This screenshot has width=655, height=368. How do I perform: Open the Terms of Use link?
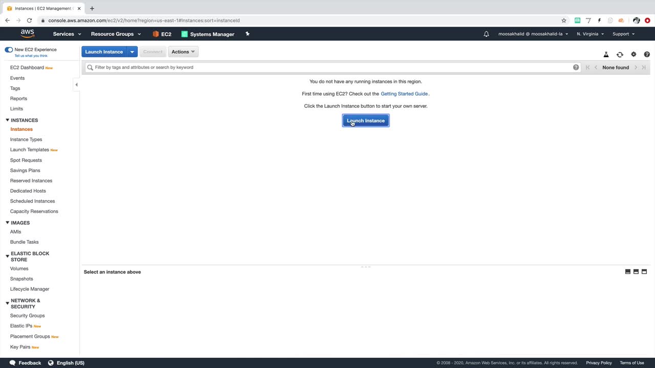click(x=632, y=363)
